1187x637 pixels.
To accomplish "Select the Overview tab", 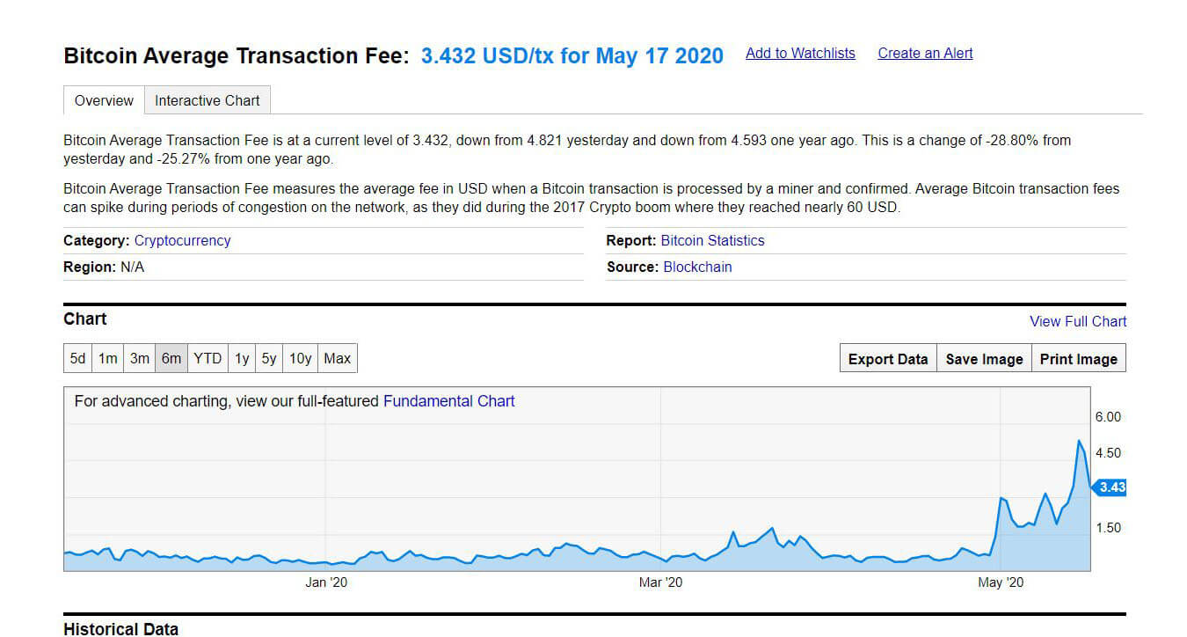I will click(104, 100).
